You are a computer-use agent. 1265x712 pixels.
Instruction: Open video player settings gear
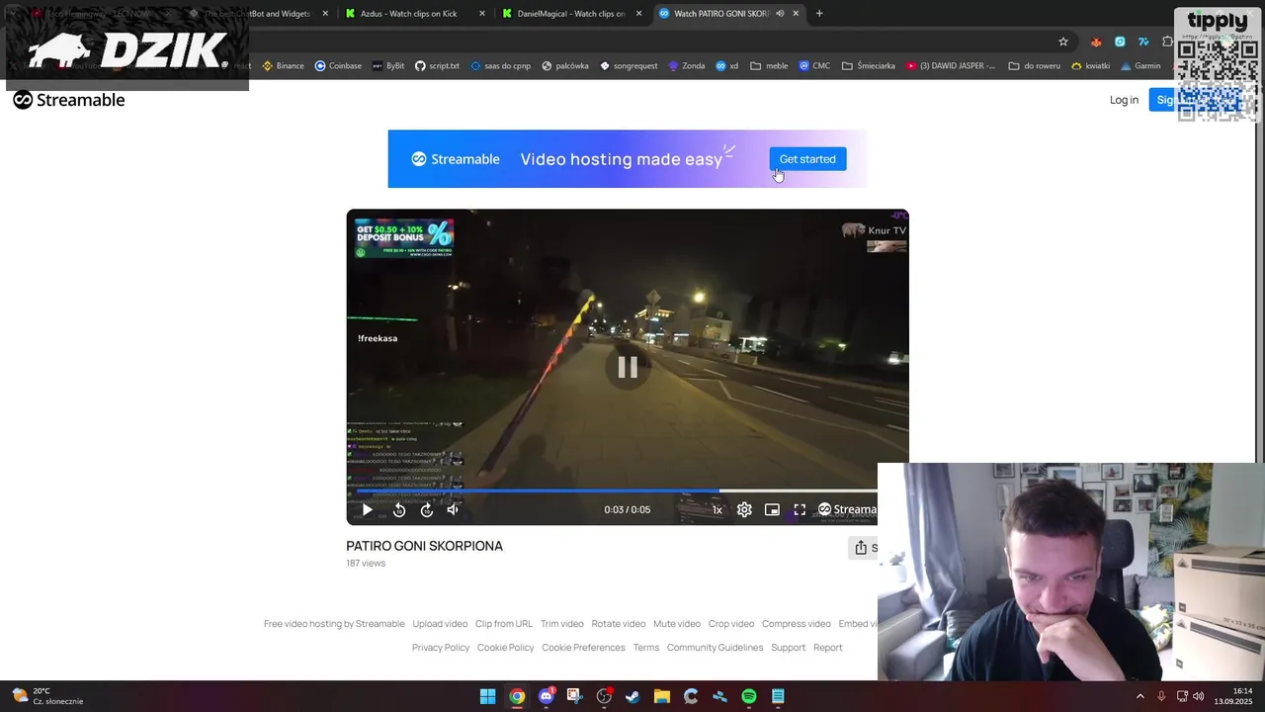pos(744,510)
